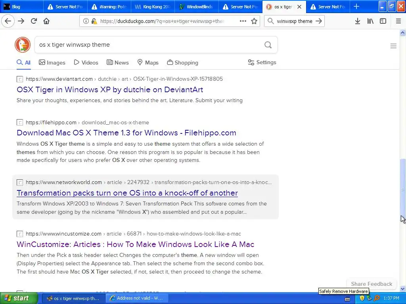Click the vertical scrollbar thumb
Viewport: 406px width, 304px height.
[403, 189]
